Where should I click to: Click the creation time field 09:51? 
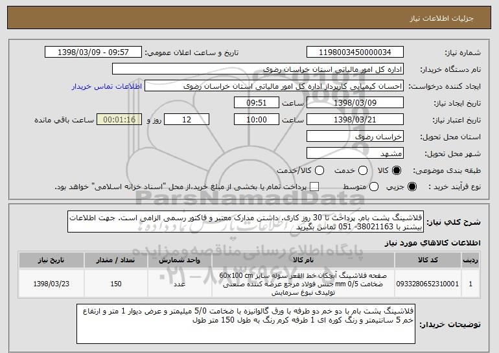(x=257, y=103)
